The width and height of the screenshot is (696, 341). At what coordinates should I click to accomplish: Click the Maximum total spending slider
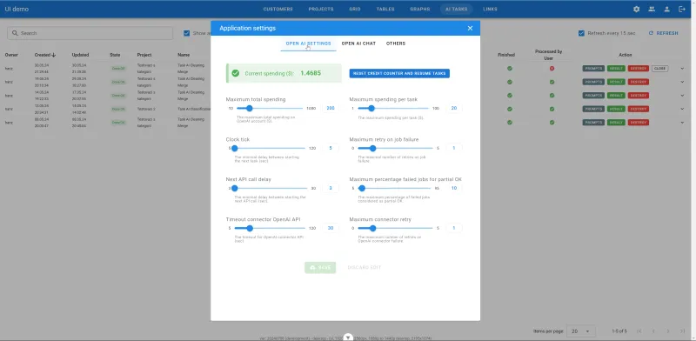[270, 109]
